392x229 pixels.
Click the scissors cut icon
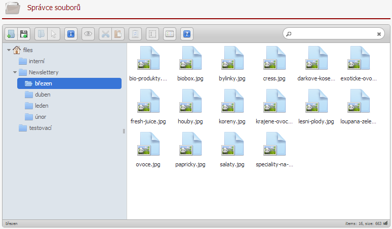coord(105,34)
